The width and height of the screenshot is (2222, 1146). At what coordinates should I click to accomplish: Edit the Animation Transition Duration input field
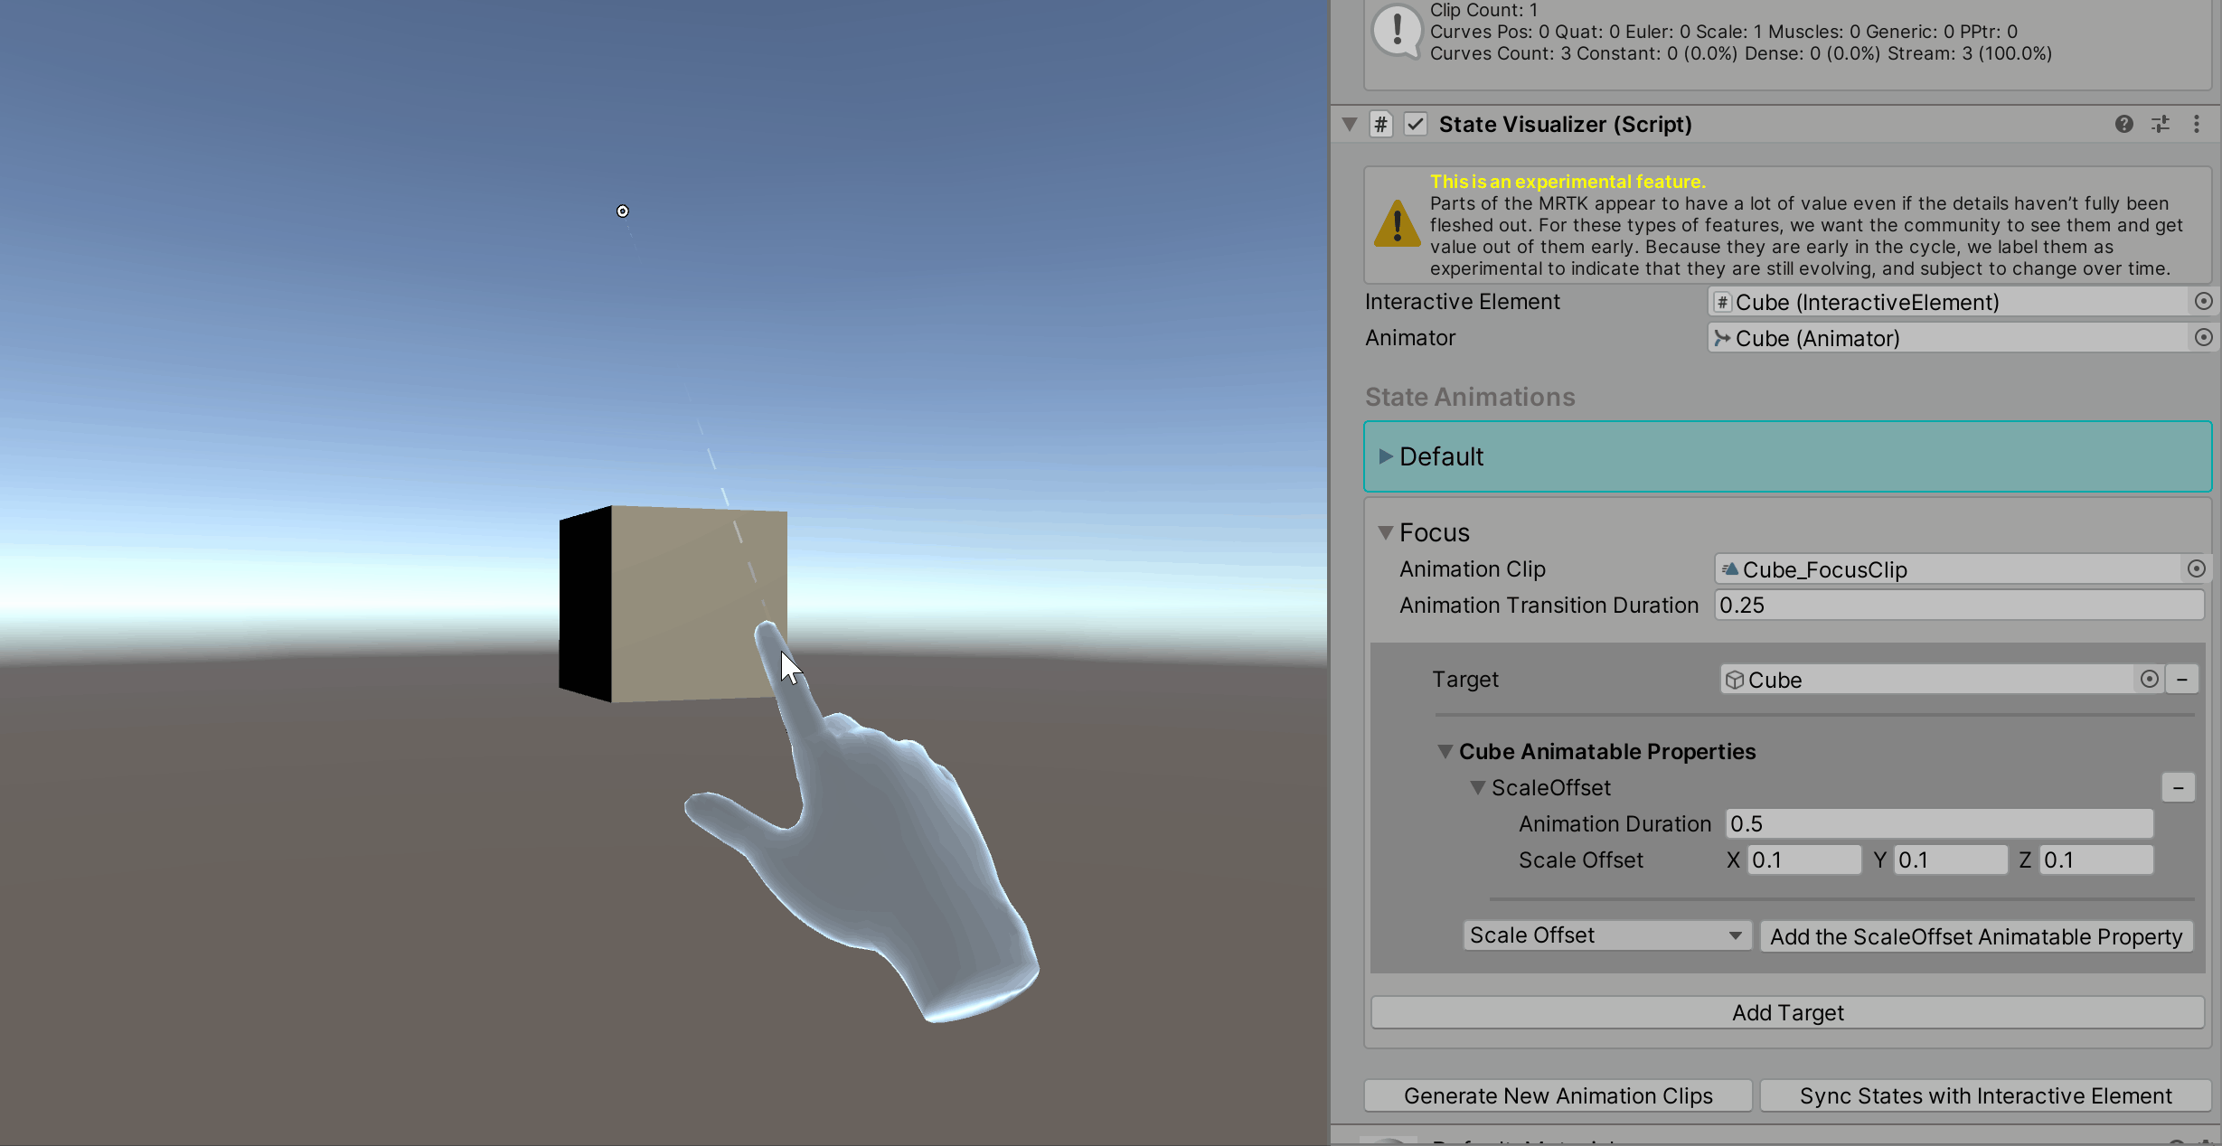click(x=1959, y=606)
